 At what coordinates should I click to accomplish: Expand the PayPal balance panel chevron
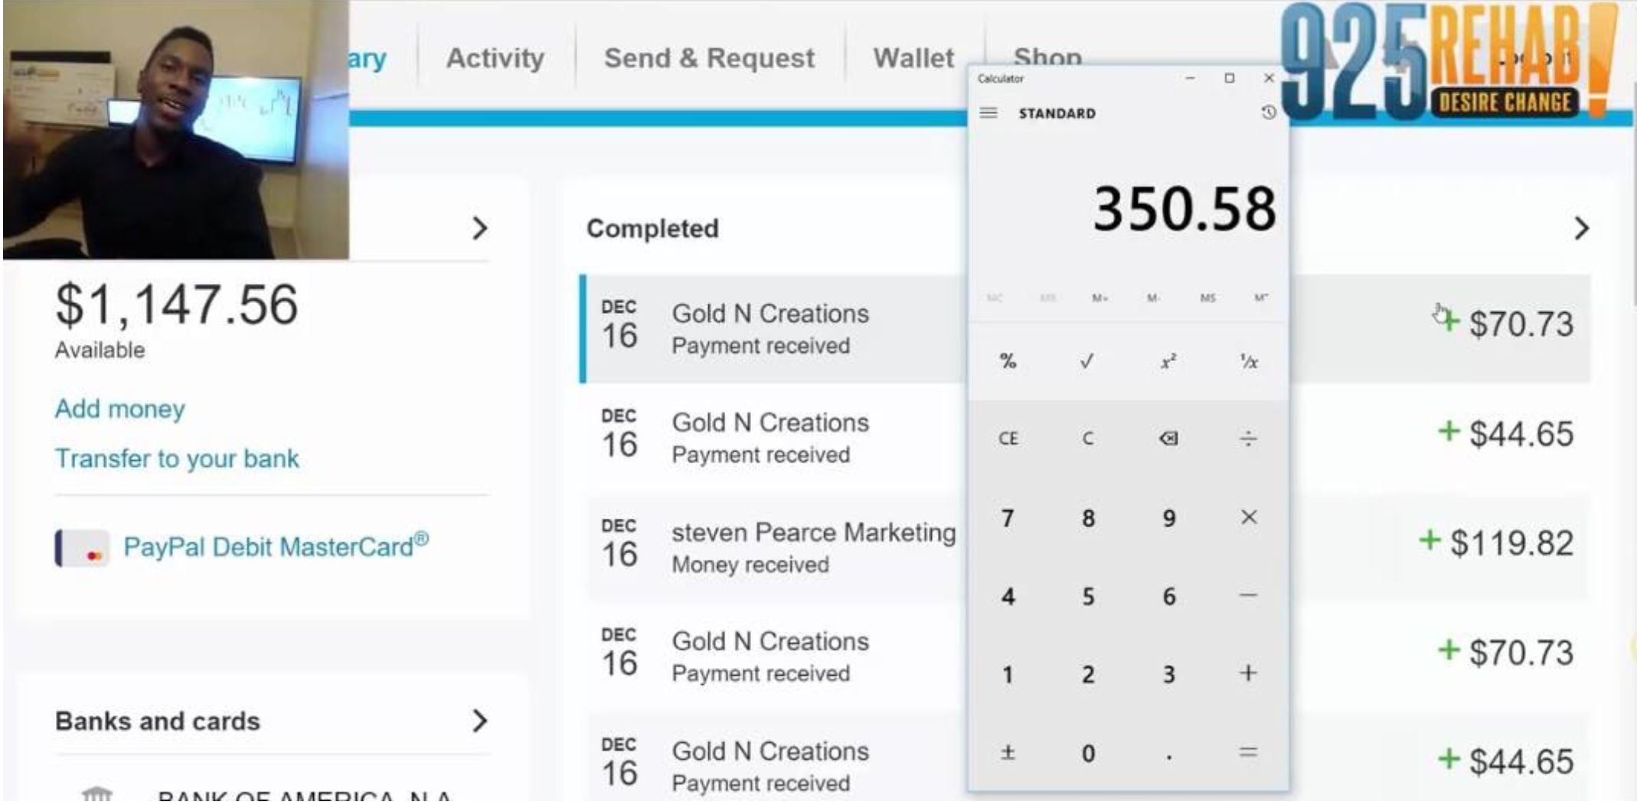[479, 229]
